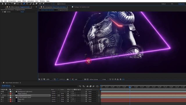Enable Motion Blur switch in timeline header

point(94,86)
